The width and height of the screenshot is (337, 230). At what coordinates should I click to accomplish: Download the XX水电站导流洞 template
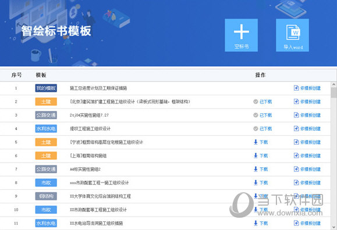click(261, 223)
